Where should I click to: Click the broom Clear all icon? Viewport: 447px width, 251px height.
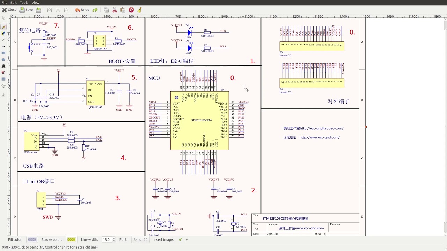[140, 10]
